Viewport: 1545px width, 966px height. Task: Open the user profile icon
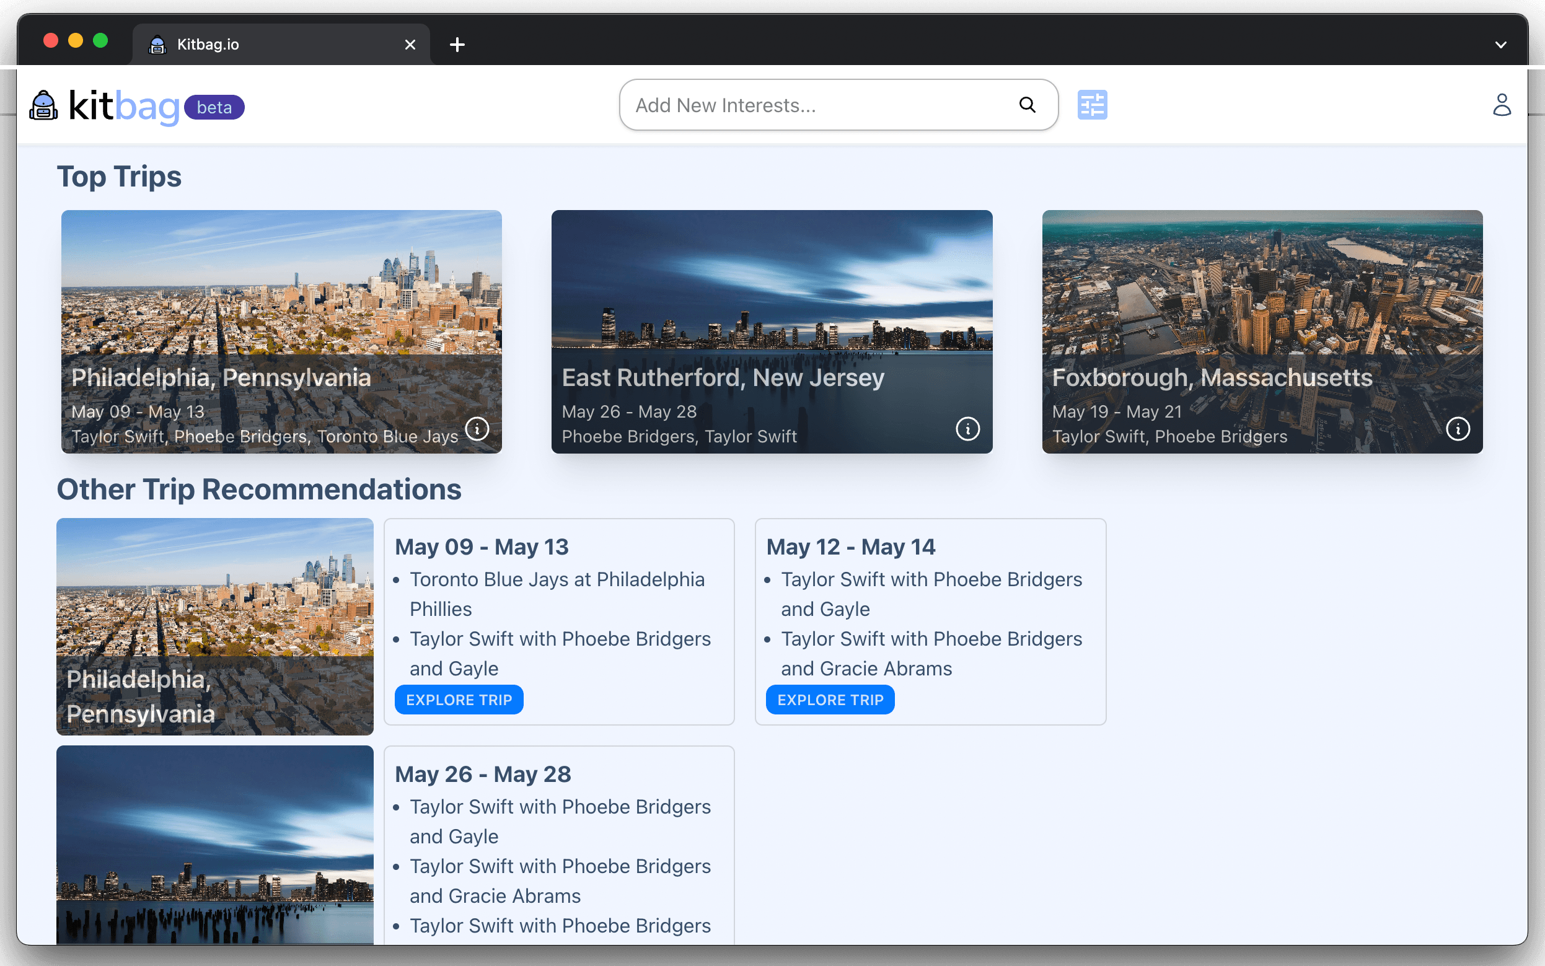[1502, 105]
